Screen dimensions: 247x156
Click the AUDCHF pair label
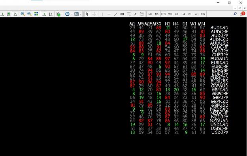point(219,32)
